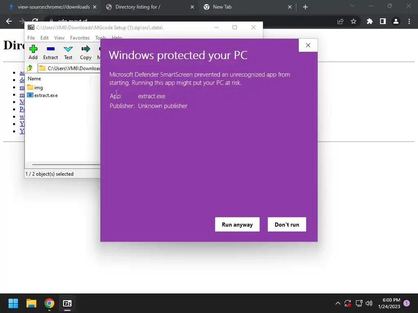The width and height of the screenshot is (418, 313).
Task: Open volume tray icon
Action: click(369, 303)
